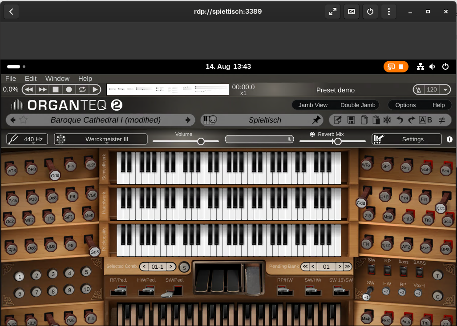Image resolution: width=457 pixels, height=326 pixels.
Task: Open the Edit menu
Action: (x=31, y=79)
